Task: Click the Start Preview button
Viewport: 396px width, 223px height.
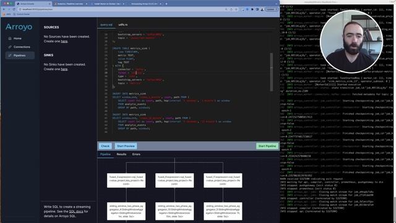Action: 126,146
